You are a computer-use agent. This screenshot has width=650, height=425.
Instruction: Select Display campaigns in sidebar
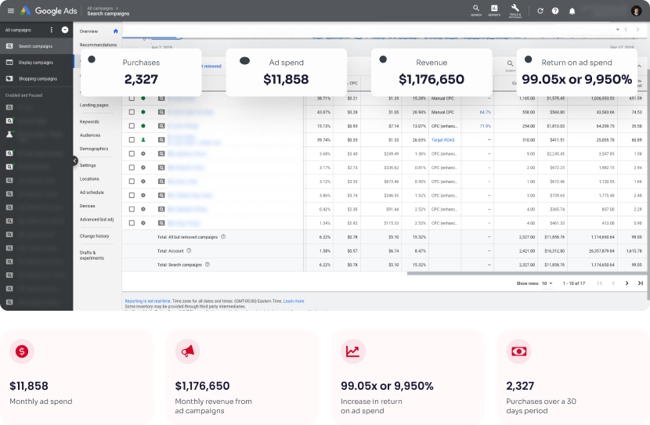[36, 63]
